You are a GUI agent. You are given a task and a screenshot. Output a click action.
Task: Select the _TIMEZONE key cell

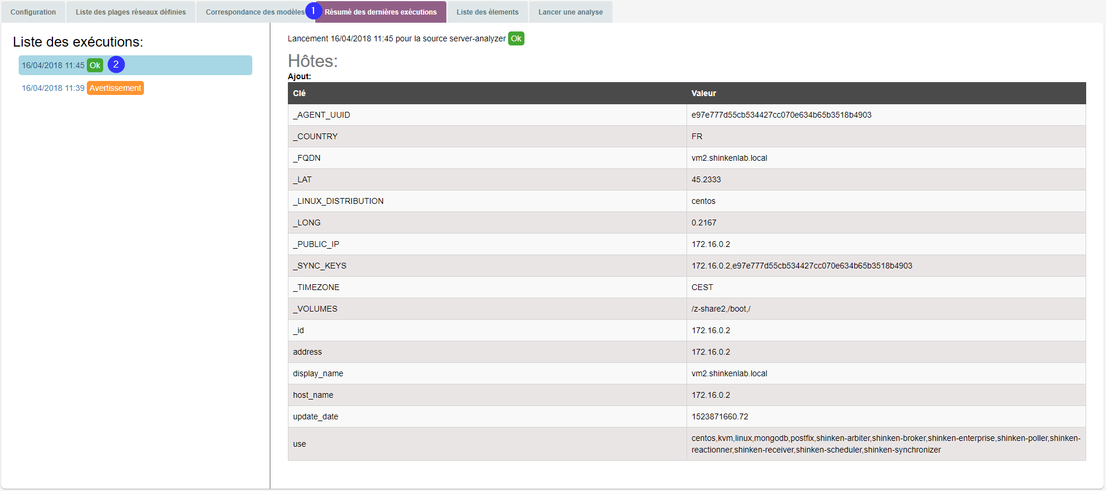coord(487,287)
